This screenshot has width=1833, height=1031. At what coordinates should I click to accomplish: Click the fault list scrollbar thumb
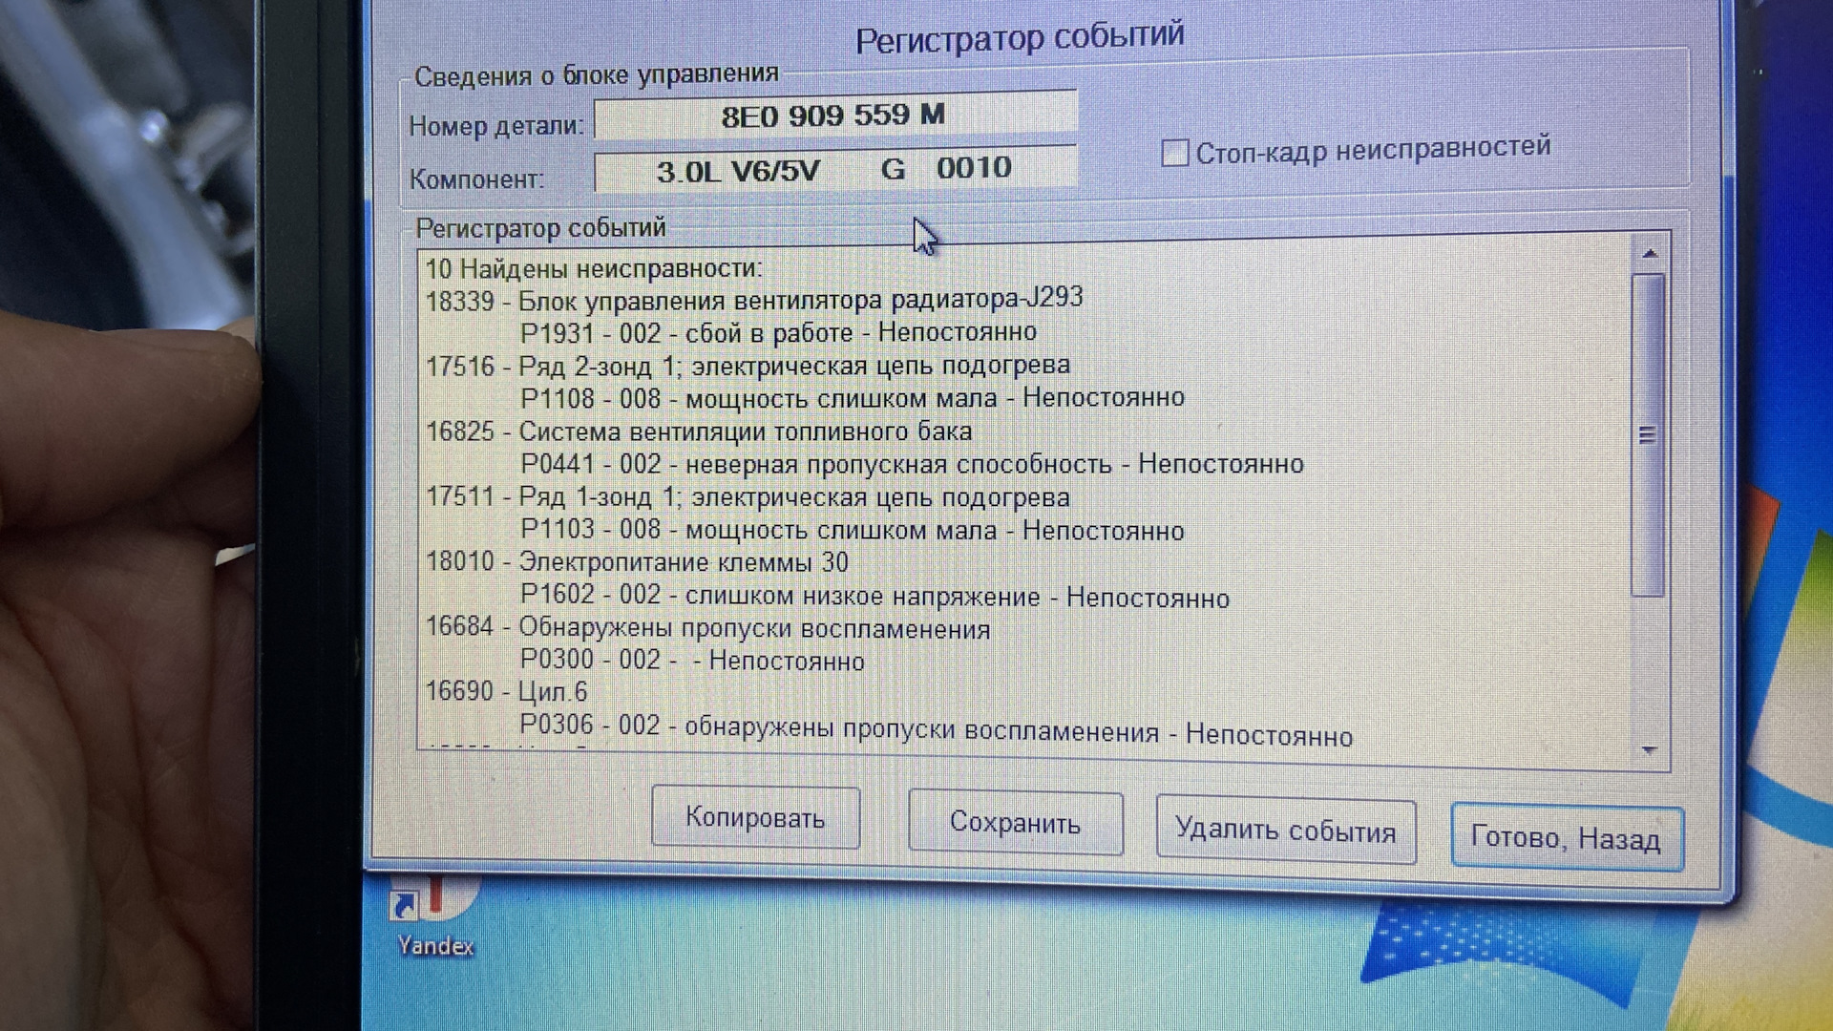[1648, 435]
